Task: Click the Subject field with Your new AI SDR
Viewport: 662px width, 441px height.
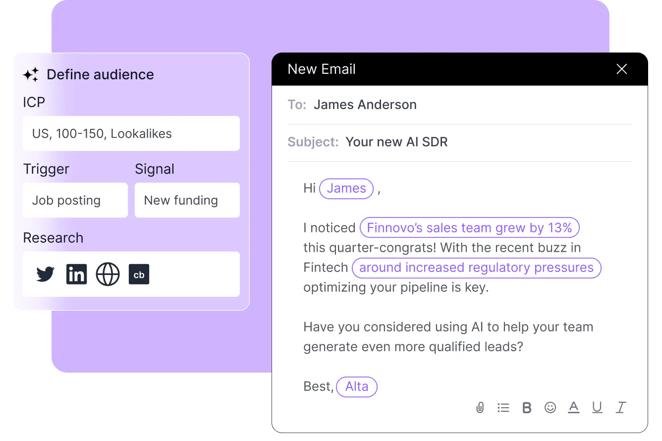Action: click(x=396, y=142)
